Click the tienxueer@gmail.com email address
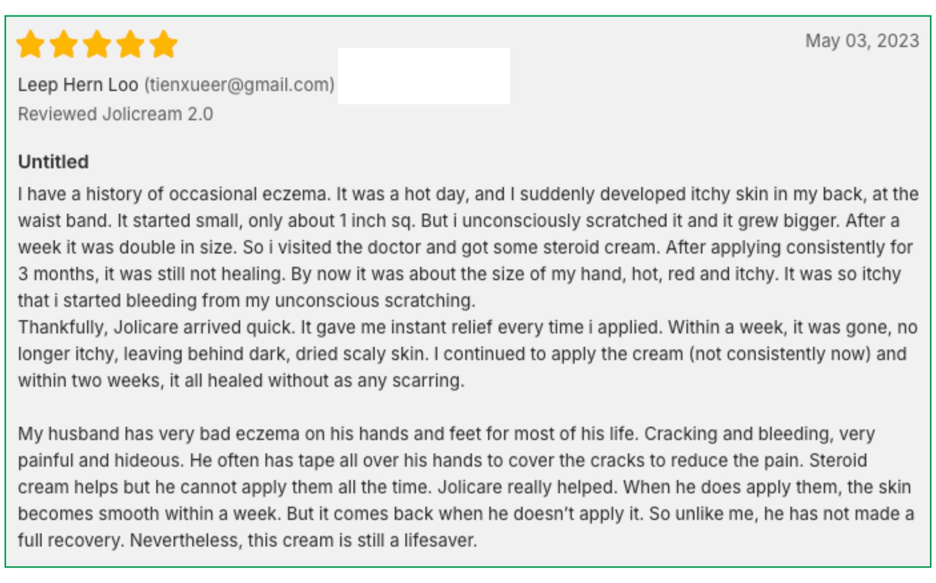This screenshot has height=583, width=936. 240,85
